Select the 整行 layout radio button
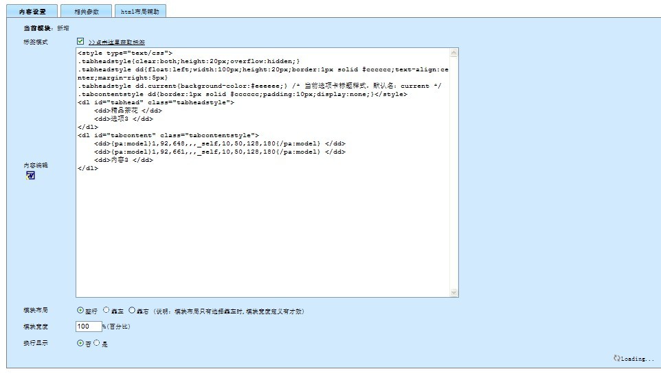Screen dimensions: 661x391 pos(80,310)
